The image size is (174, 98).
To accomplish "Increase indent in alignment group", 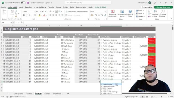I will [62, 15].
